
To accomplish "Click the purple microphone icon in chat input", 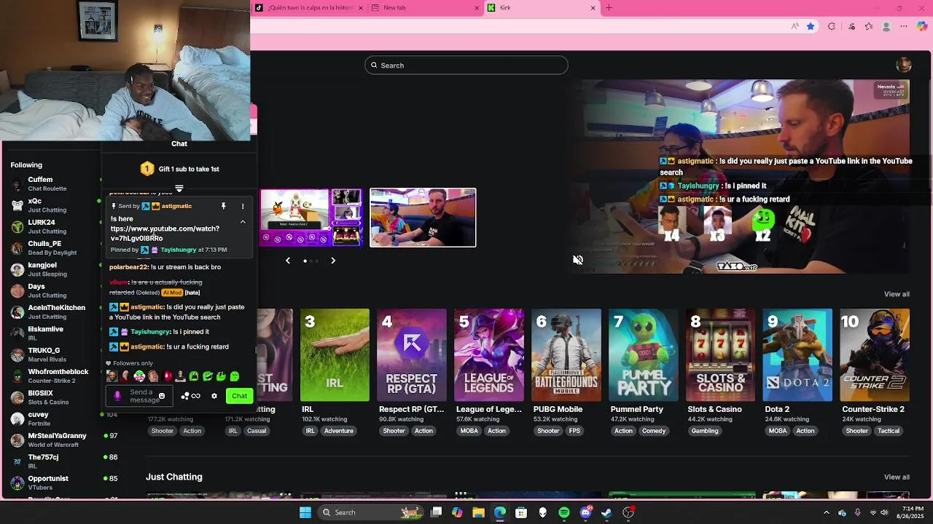I will [x=117, y=396].
